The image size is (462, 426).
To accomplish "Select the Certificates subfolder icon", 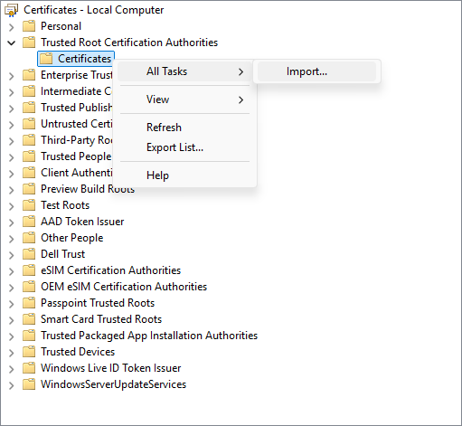I will tap(46, 59).
